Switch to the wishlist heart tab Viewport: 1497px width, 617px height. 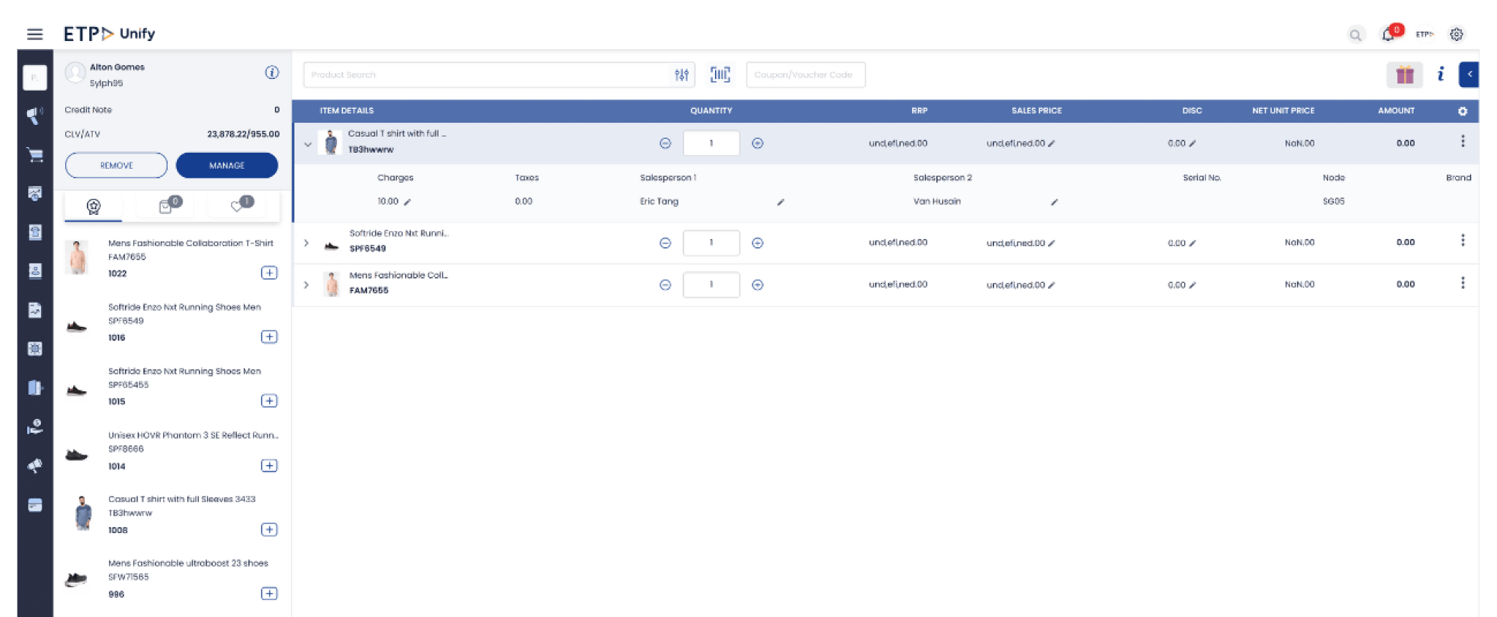click(238, 206)
